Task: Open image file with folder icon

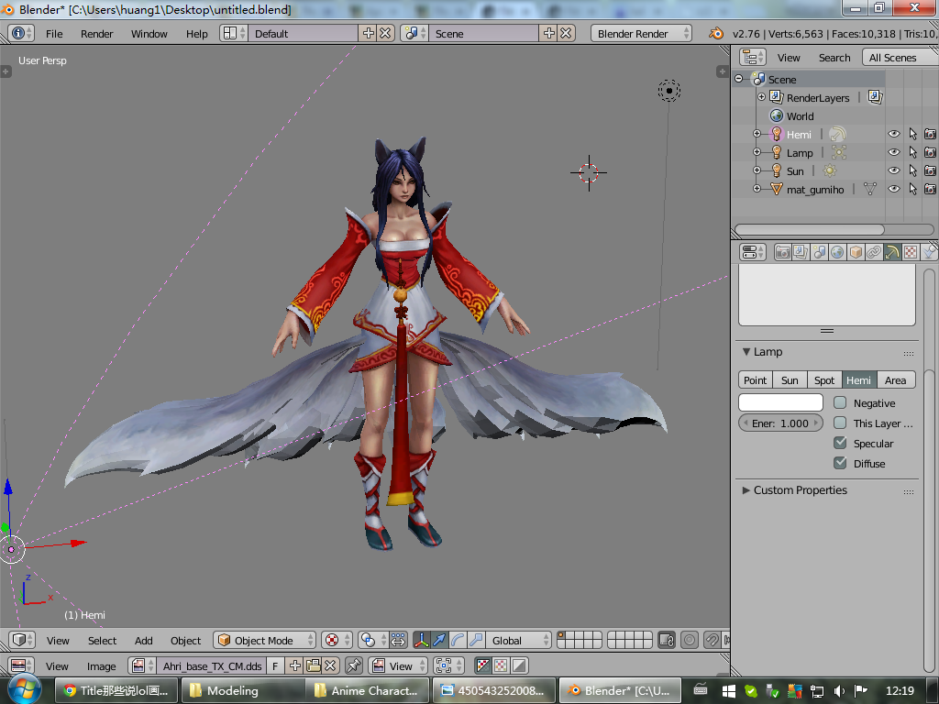Action: click(314, 665)
